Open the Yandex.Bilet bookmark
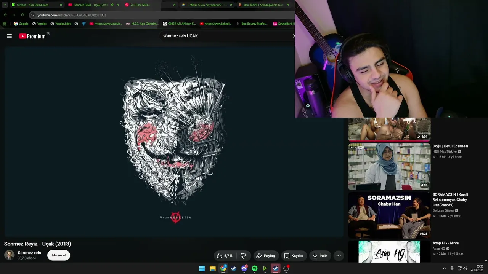The width and height of the screenshot is (488, 274). click(60, 24)
